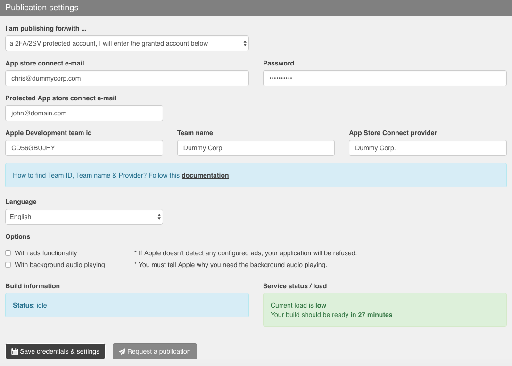Viewport: 512px width, 366px height.
Task: Click into the Password field
Action: click(384, 78)
